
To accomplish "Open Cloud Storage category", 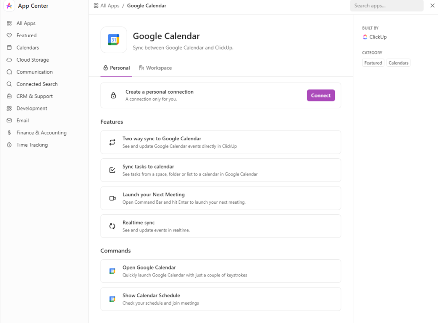I will (33, 60).
